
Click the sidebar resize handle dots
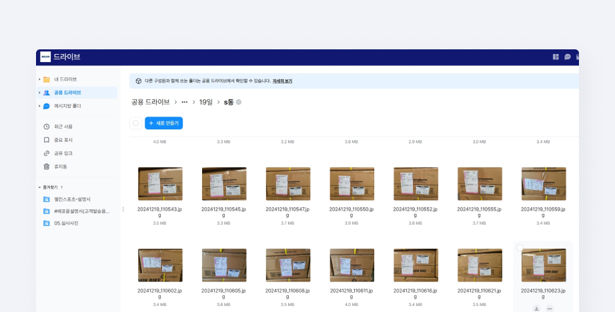(123, 209)
